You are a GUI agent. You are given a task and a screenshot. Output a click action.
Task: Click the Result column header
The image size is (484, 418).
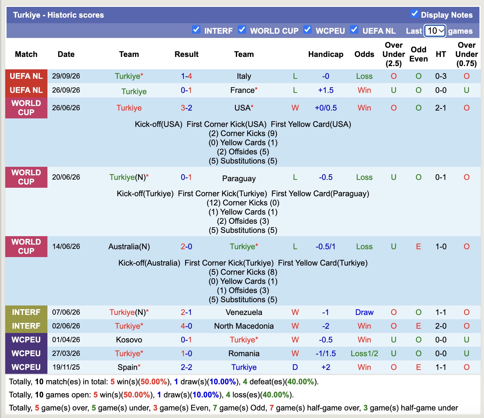tap(186, 54)
